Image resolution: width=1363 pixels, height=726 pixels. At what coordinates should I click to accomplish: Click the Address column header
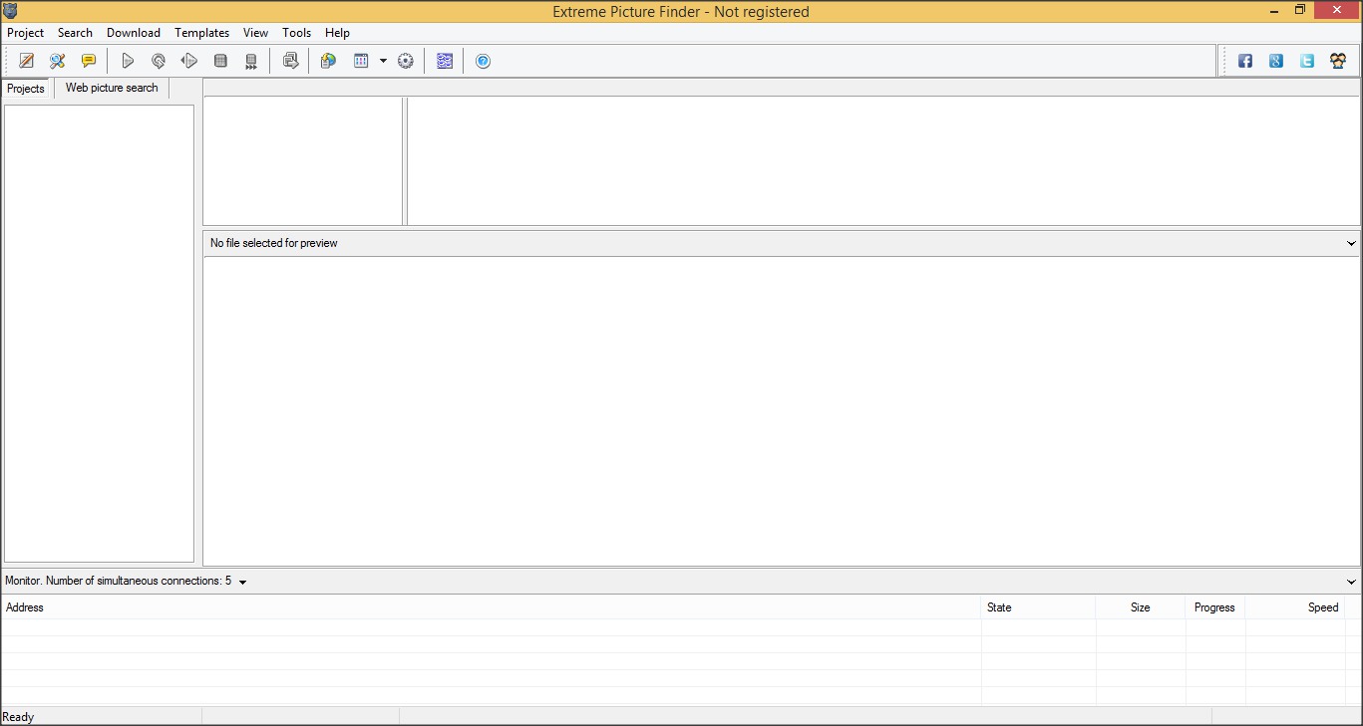492,607
